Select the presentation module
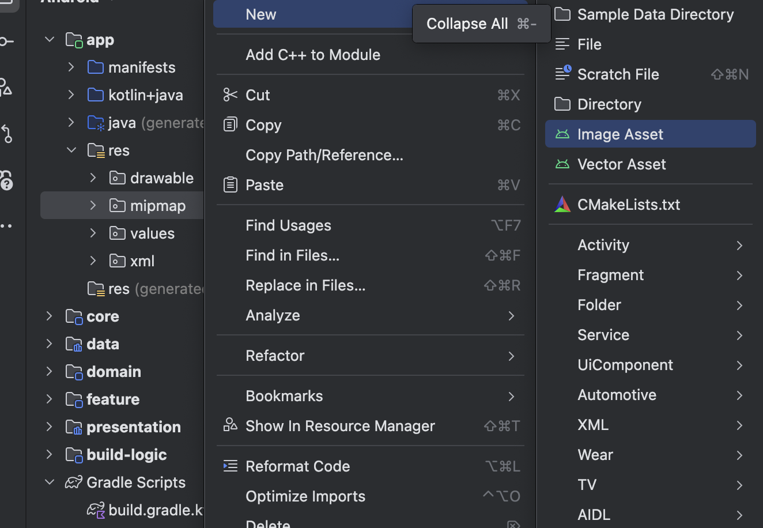 point(133,427)
